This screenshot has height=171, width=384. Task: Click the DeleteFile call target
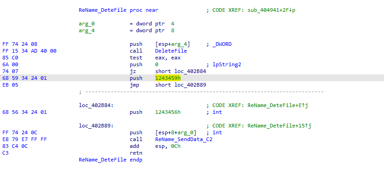171,51
